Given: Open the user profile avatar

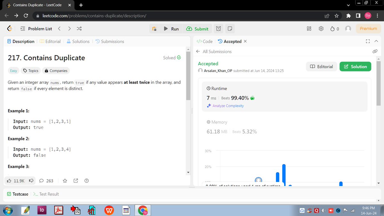Looking at the screenshot, I should [x=348, y=29].
